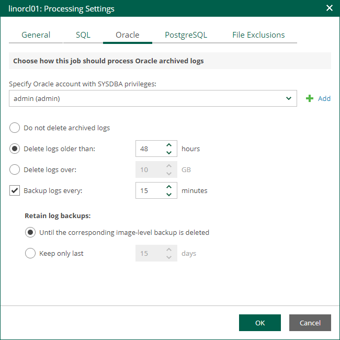Choose Delete logs over size option
The image size is (340, 340).
point(15,169)
